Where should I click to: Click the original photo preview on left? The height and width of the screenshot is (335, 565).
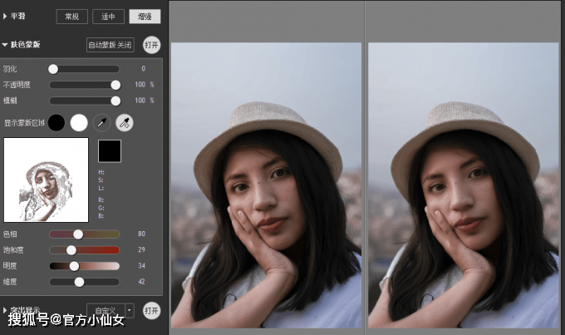(x=266, y=185)
